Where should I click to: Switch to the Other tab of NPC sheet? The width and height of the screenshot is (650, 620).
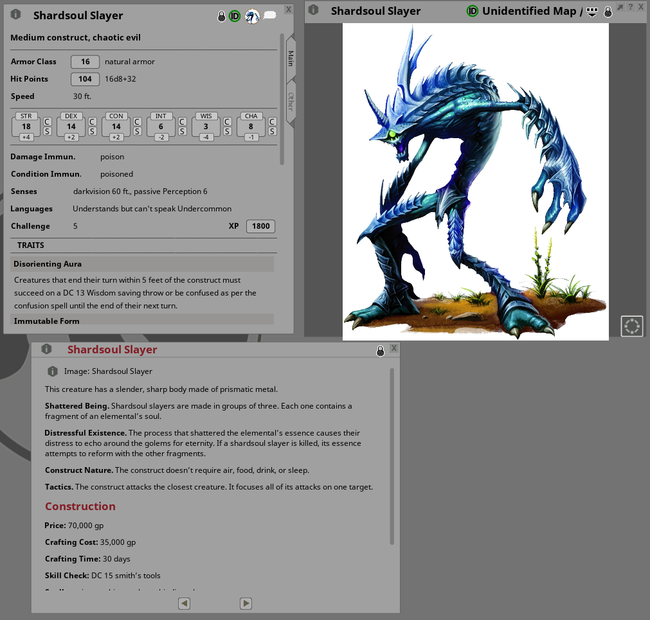[x=291, y=102]
